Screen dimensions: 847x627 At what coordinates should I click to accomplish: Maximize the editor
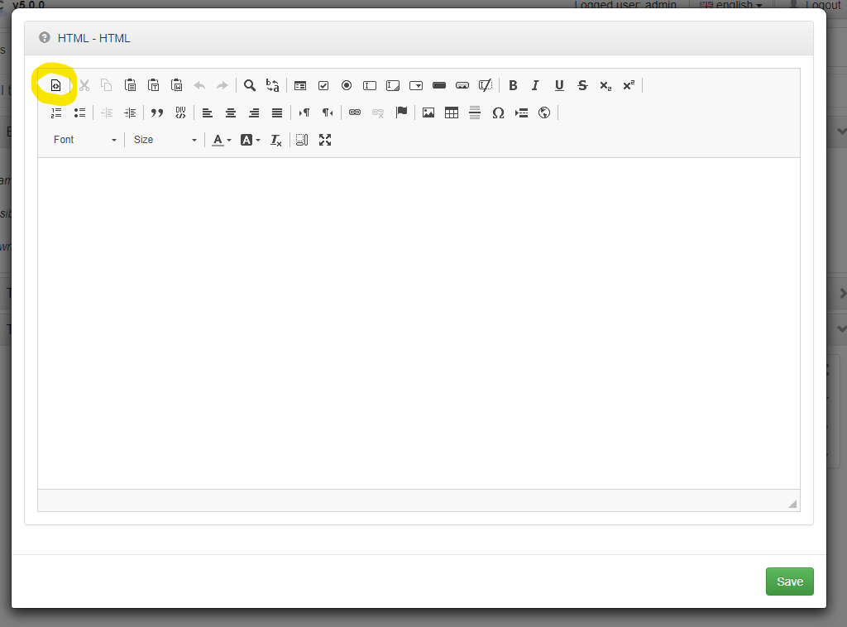tap(325, 140)
